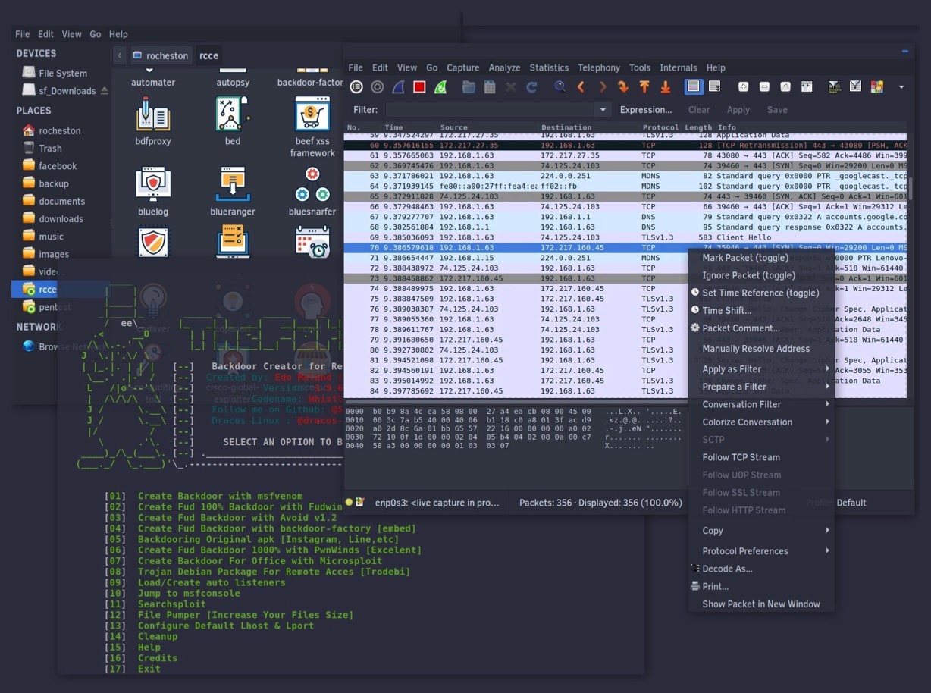Choose Mark Packet (toggle) in context menu
The height and width of the screenshot is (693, 931).
click(x=761, y=258)
